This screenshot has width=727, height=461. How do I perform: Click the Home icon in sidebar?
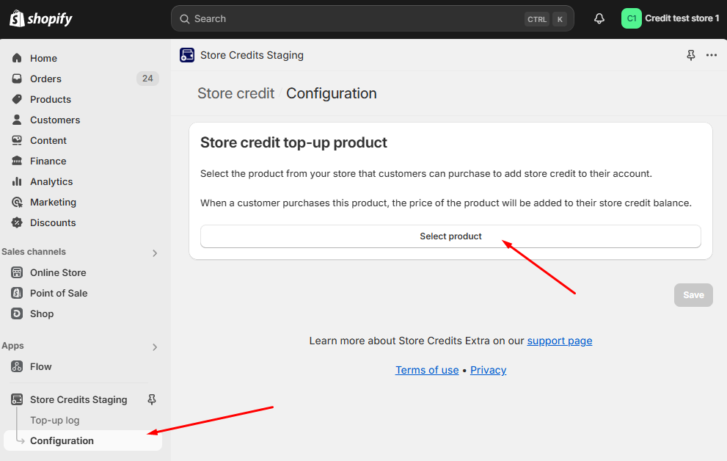(x=17, y=58)
